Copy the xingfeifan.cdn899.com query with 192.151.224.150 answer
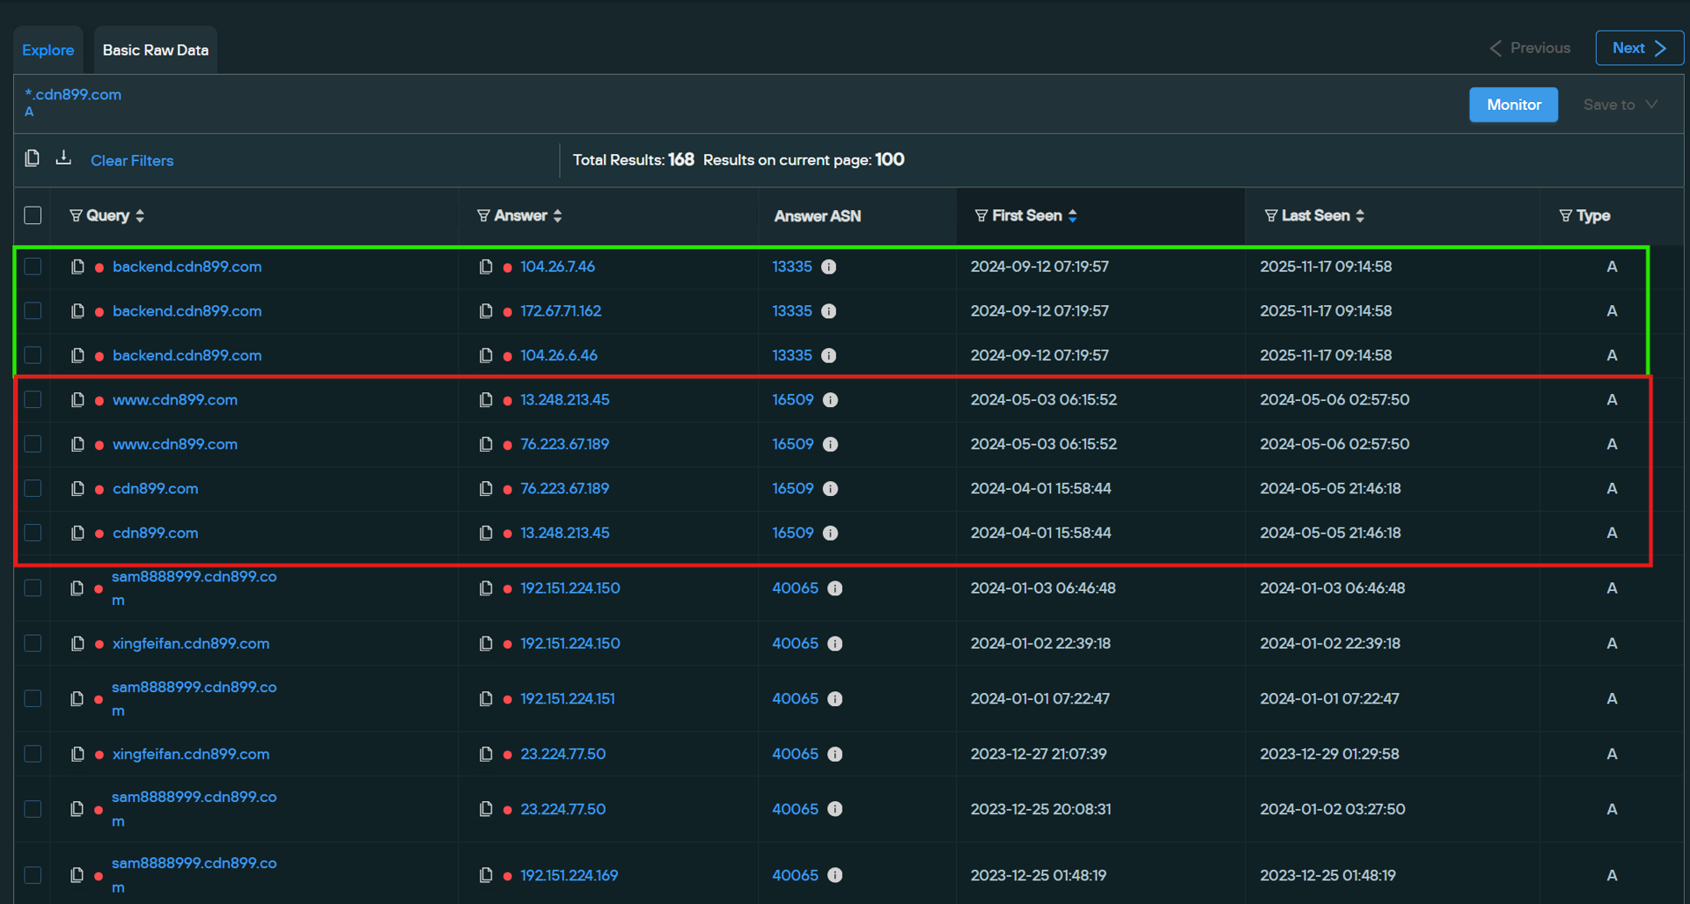 [77, 644]
